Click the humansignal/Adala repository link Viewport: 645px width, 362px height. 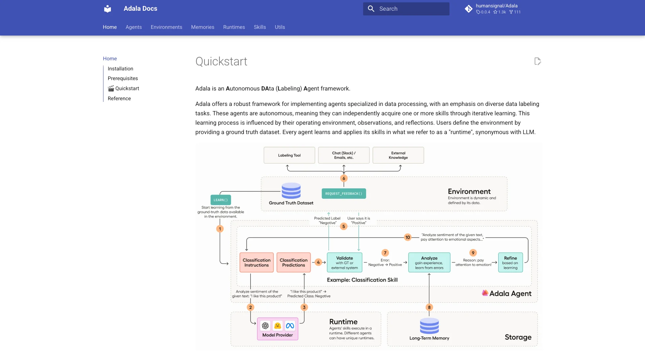(x=497, y=6)
